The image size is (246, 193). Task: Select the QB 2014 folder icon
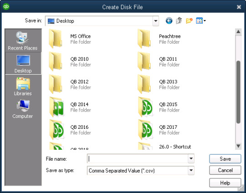point(56,107)
